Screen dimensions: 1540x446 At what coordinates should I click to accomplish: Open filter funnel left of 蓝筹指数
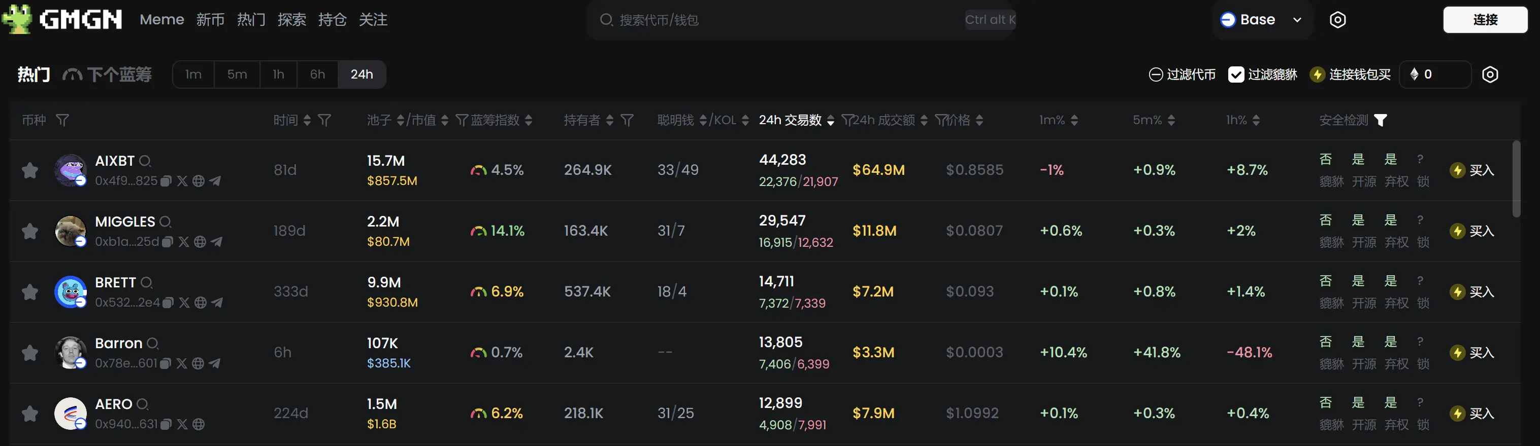click(461, 120)
